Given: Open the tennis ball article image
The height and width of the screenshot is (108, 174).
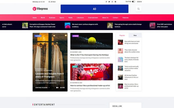Looking at the screenshot, I should (92, 41).
